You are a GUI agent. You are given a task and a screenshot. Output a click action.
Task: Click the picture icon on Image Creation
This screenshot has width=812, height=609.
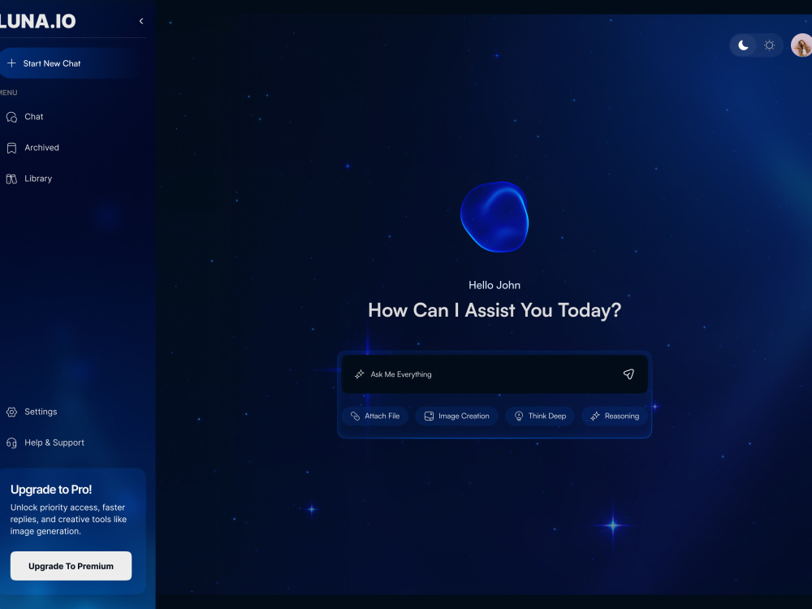tap(429, 416)
